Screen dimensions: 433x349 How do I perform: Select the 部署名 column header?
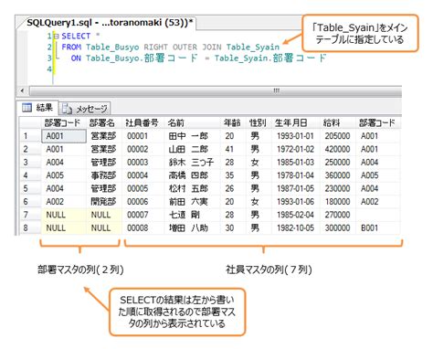pyautogui.click(x=104, y=123)
